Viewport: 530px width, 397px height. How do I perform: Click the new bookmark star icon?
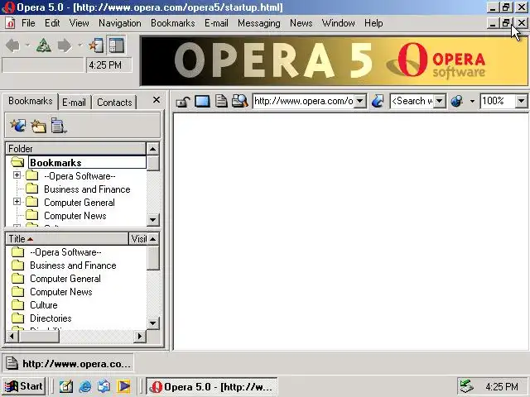(18, 126)
